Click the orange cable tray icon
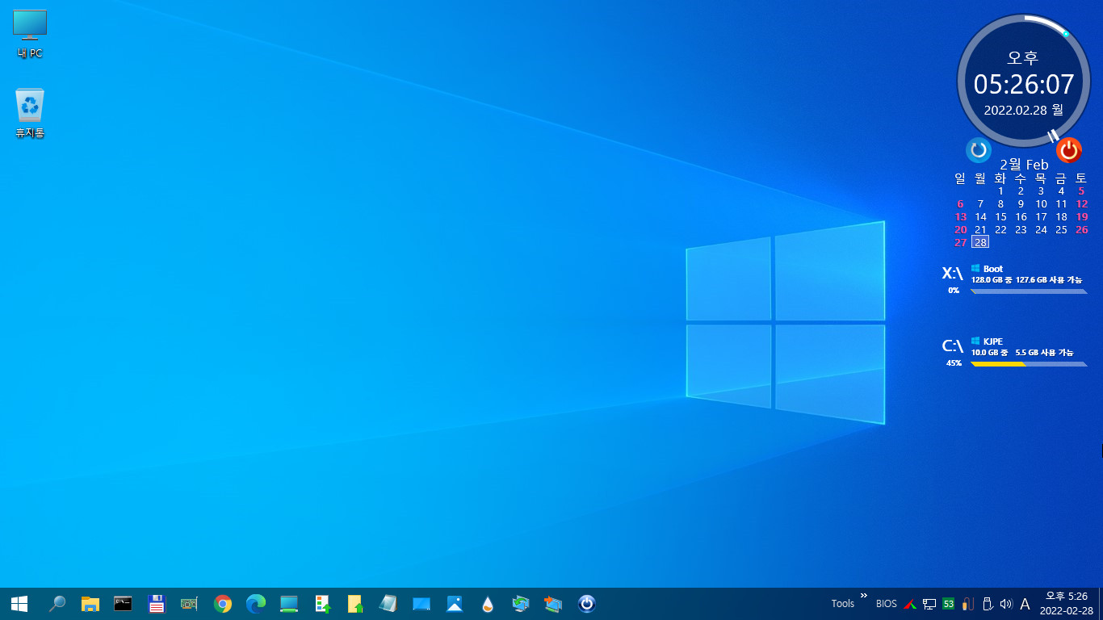 [968, 604]
